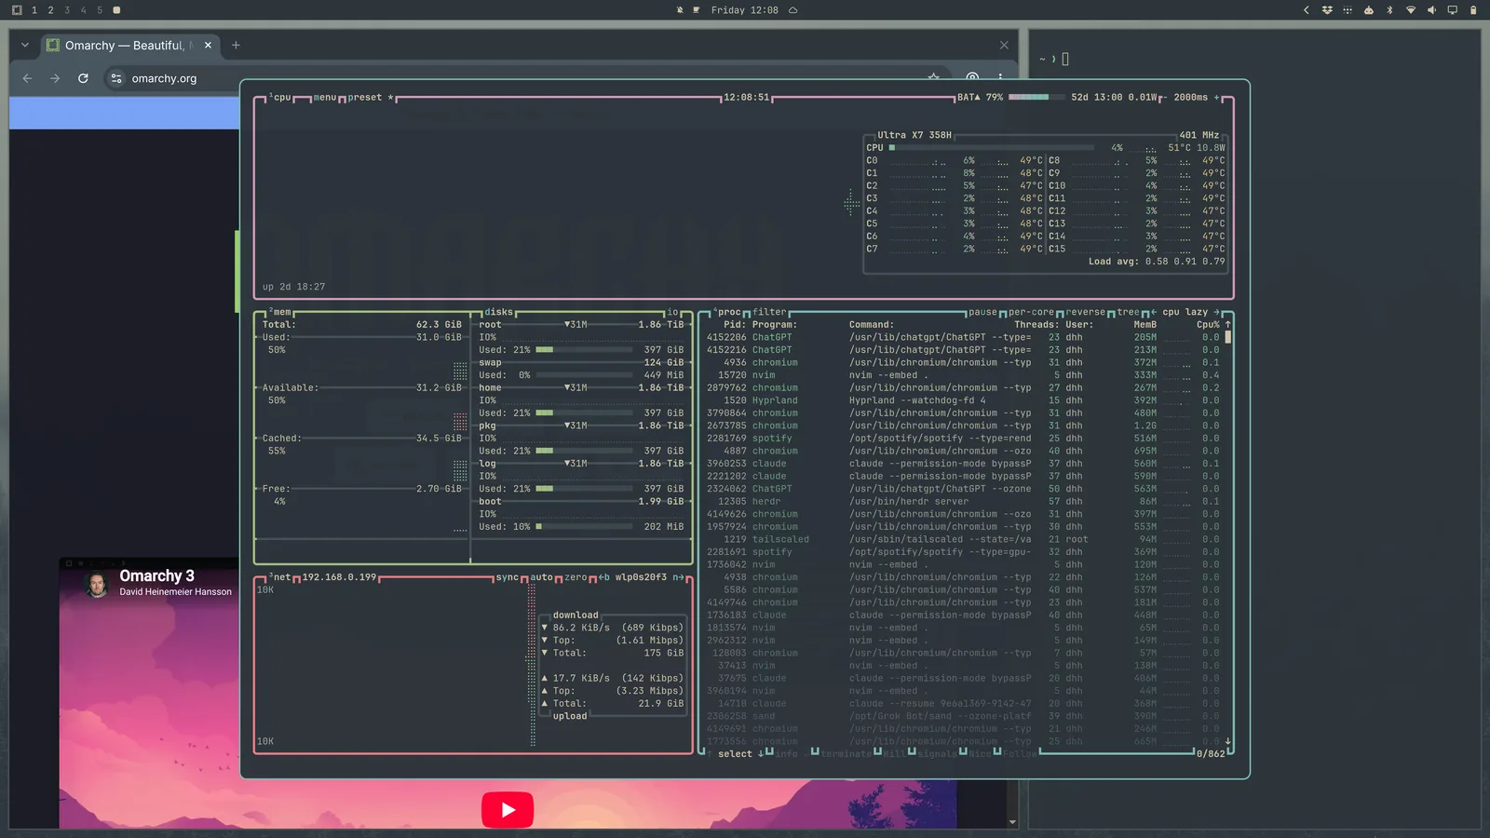Viewport: 1490px width, 838px height.
Task: Select next network interface with n arrow
Action: 678,577
